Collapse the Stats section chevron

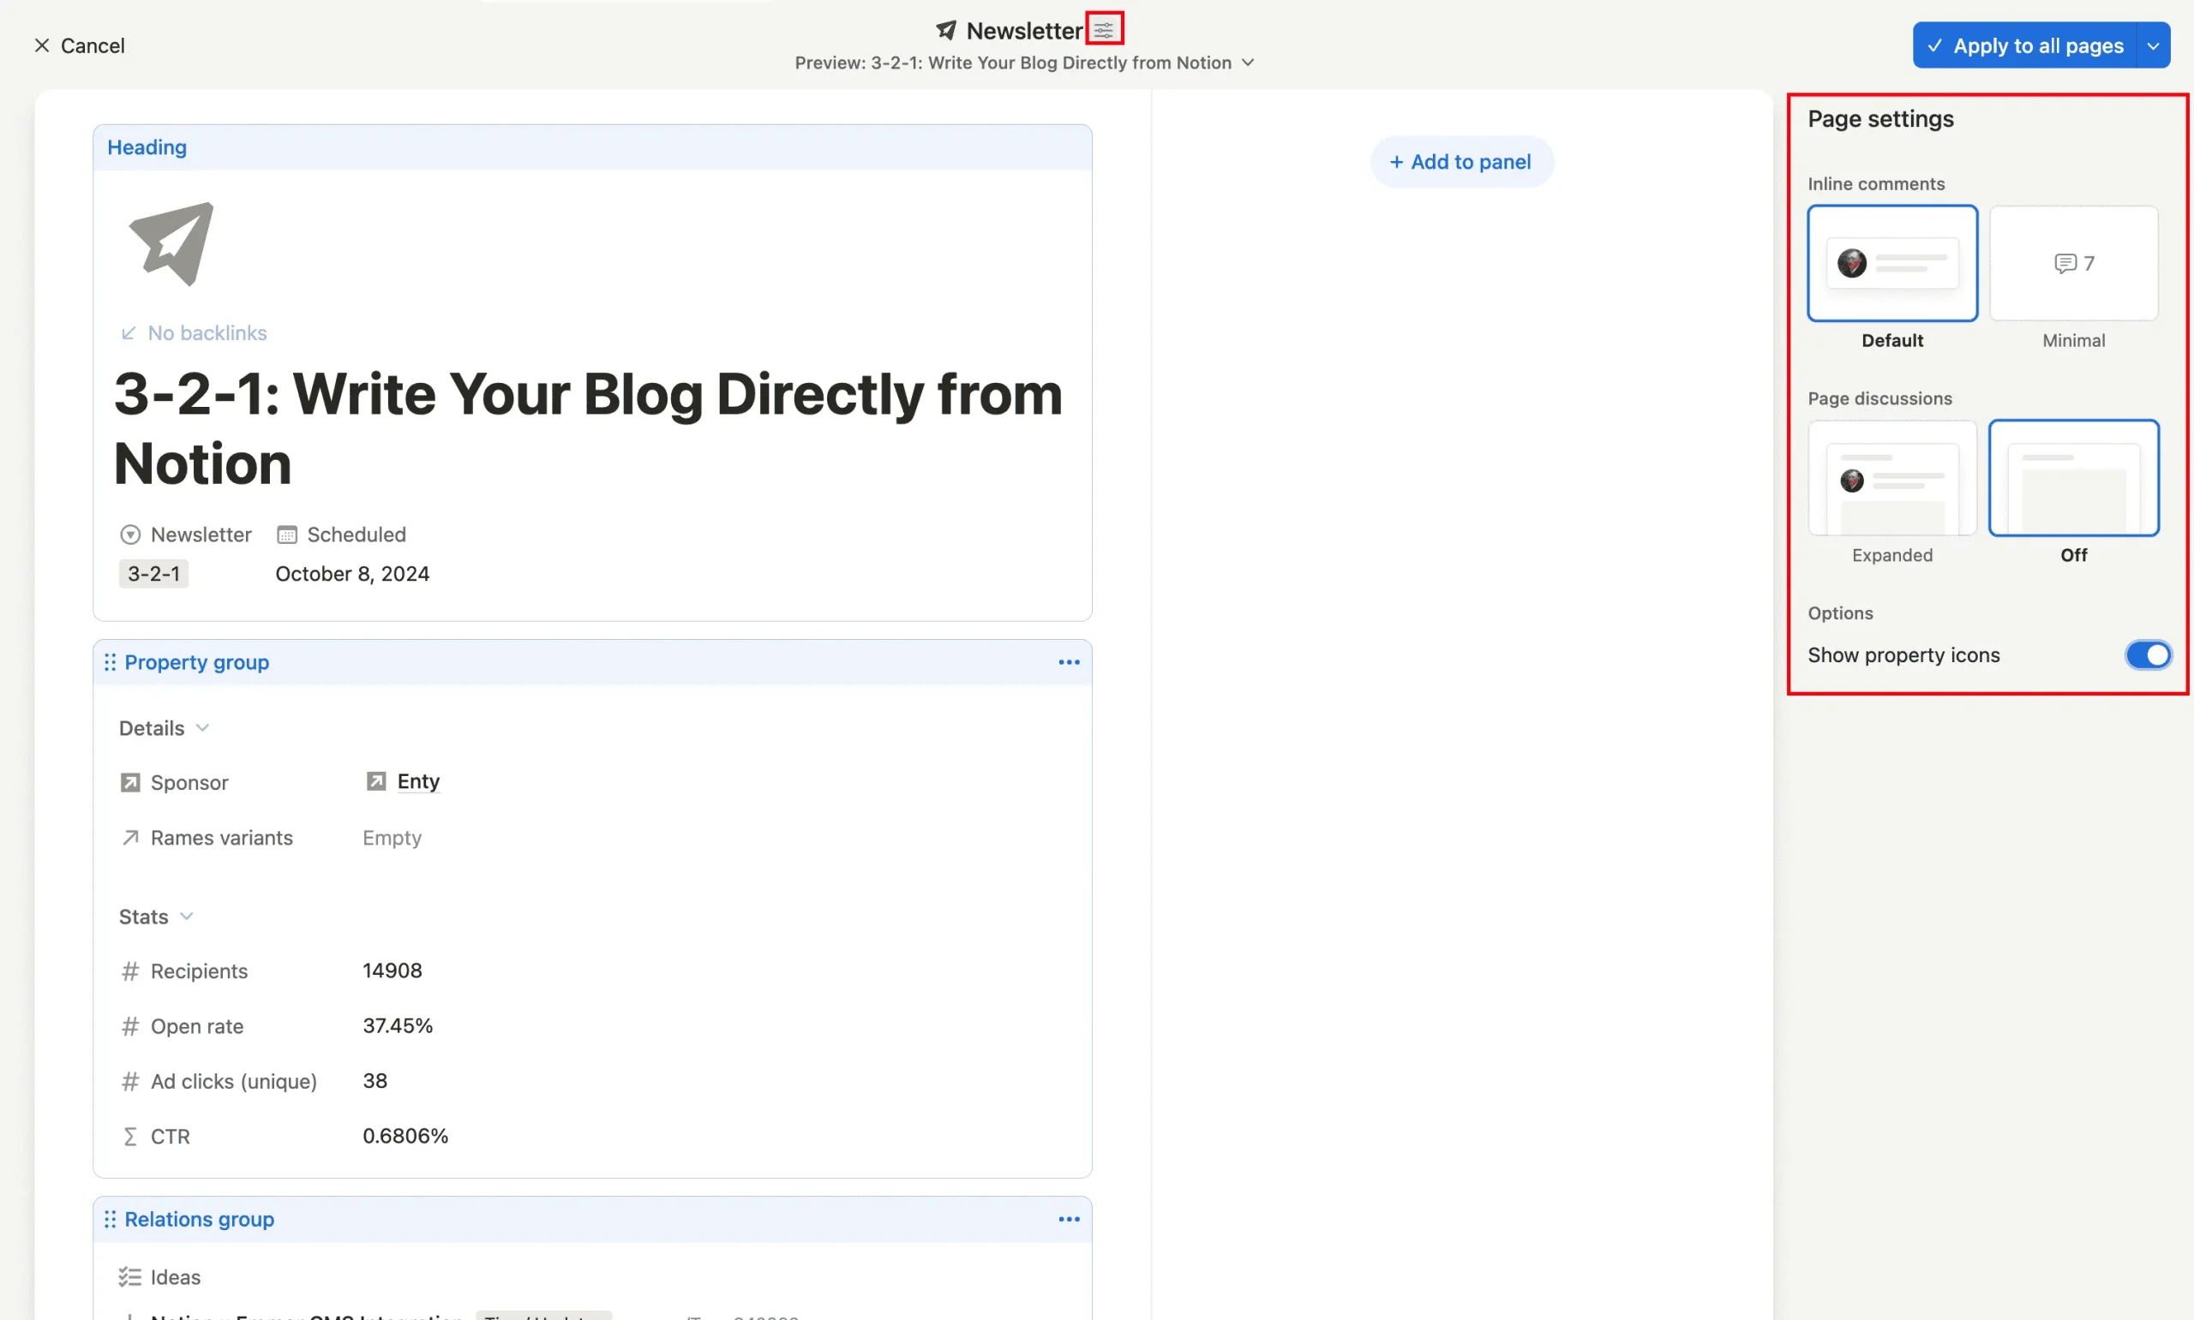(x=186, y=917)
